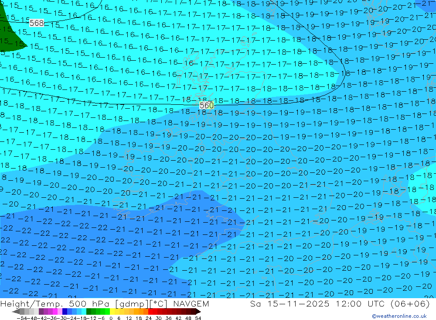Click the 560 height contour label
The width and height of the screenshot is (436, 320).
[207, 105]
